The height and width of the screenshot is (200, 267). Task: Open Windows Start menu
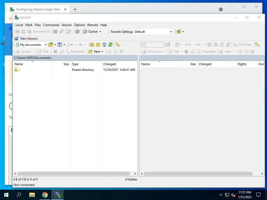(6, 195)
